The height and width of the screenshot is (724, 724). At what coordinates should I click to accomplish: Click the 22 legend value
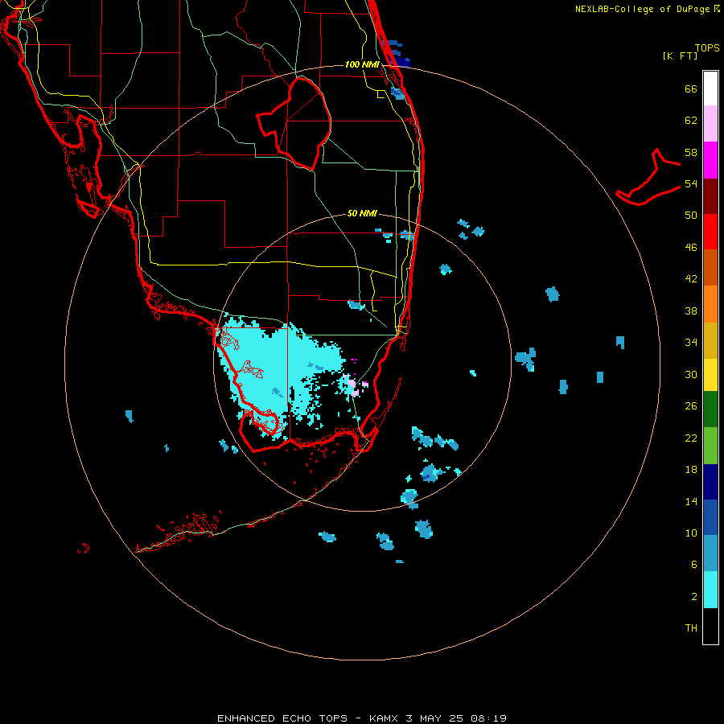point(691,438)
